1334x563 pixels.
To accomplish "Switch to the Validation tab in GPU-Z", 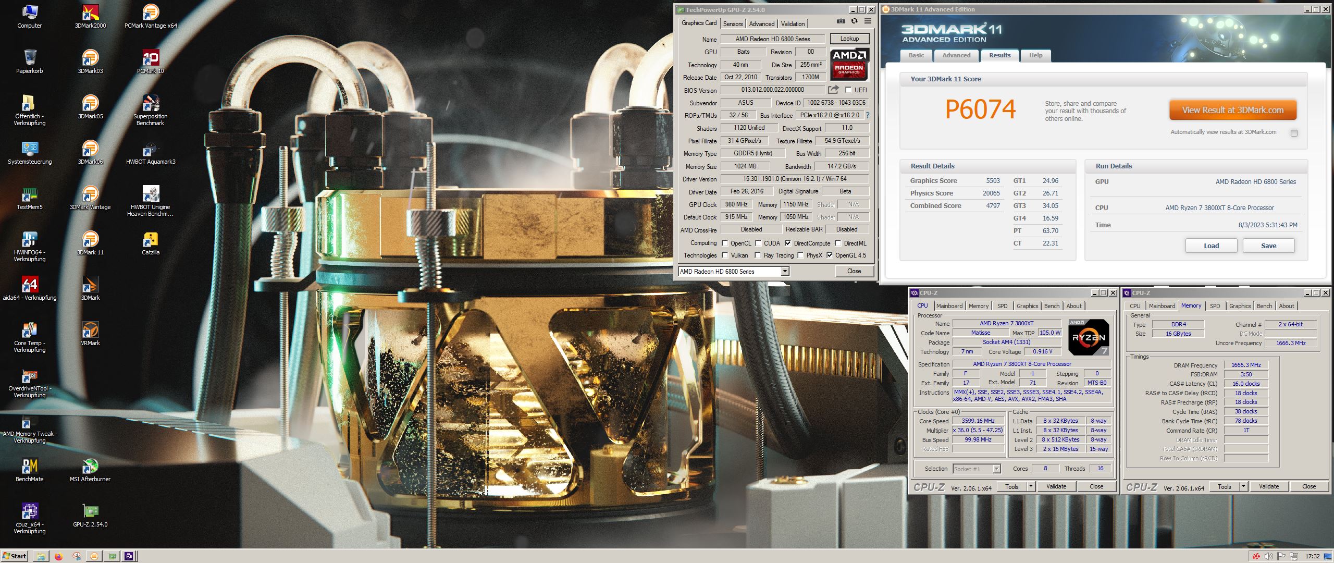I will click(793, 24).
